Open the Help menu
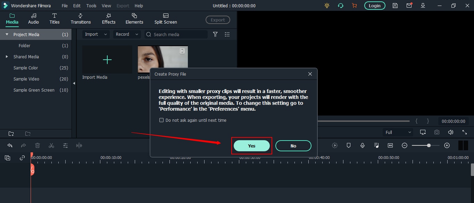Image resolution: width=474 pixels, height=203 pixels. tap(139, 6)
